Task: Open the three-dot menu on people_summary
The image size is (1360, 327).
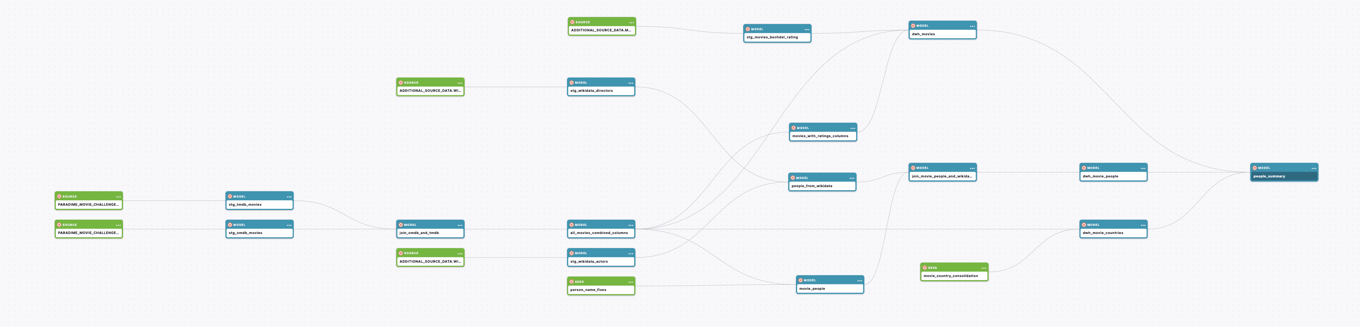Action: point(1313,169)
